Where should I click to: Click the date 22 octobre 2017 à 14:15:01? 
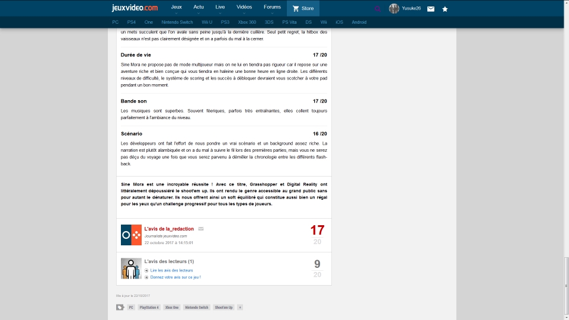point(169,243)
